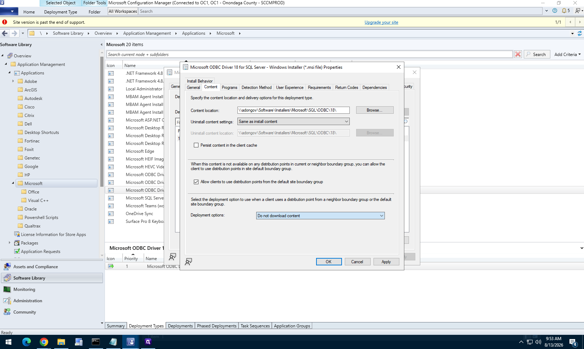Image resolution: width=584 pixels, height=349 pixels.
Task: Open the help question mark icon
Action: [x=555, y=11]
